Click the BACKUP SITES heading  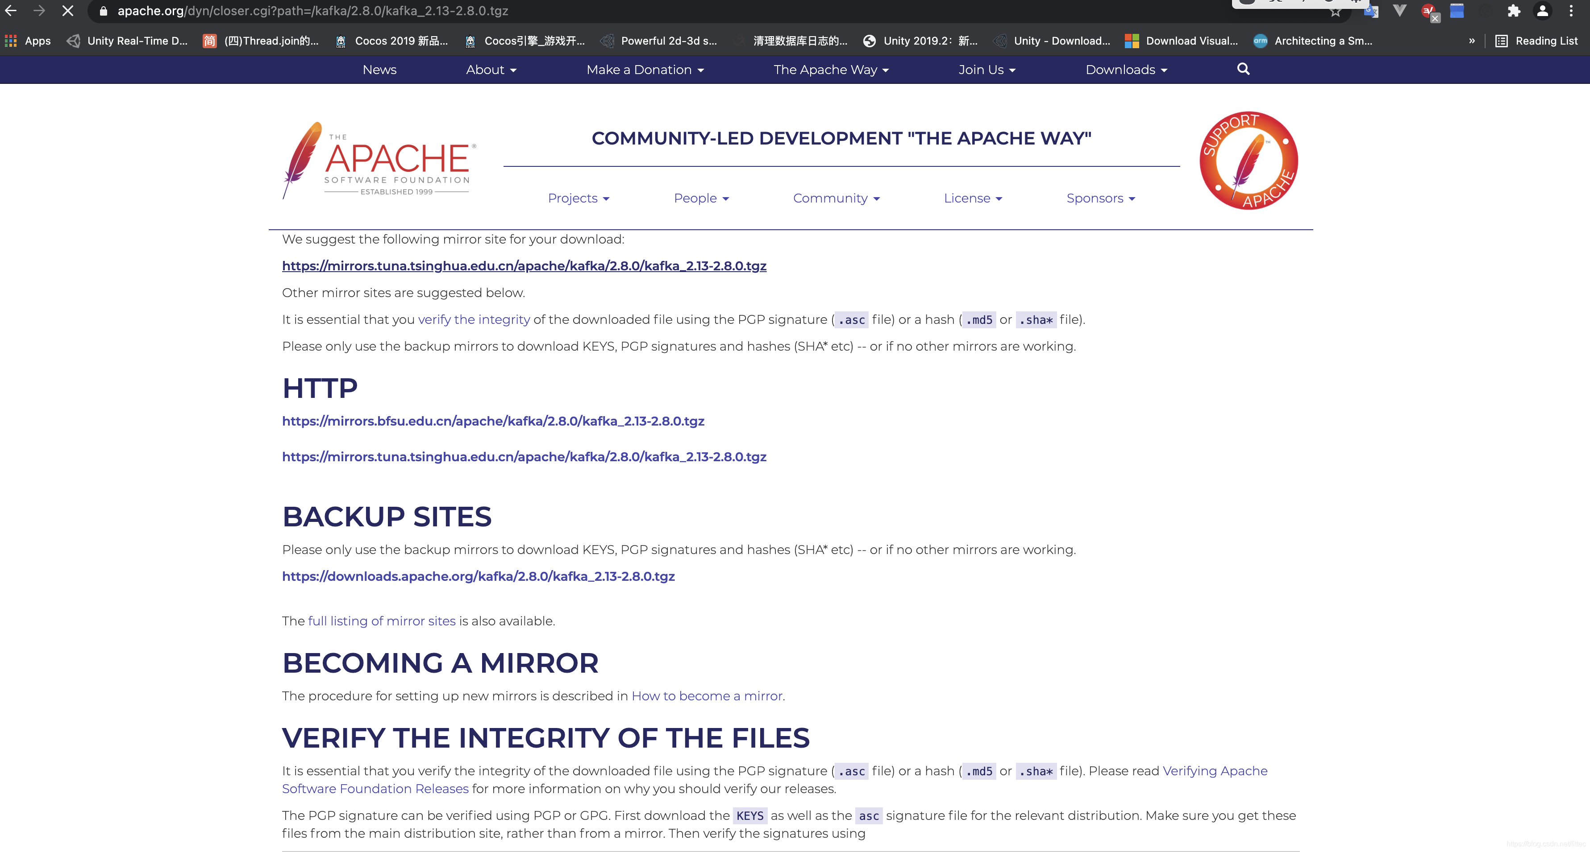tap(387, 517)
